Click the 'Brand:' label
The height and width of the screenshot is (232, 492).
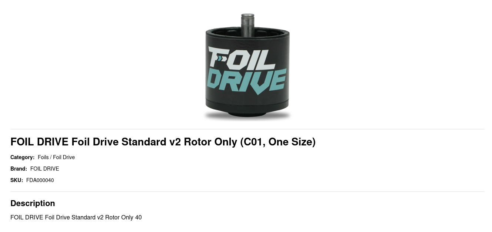click(19, 169)
